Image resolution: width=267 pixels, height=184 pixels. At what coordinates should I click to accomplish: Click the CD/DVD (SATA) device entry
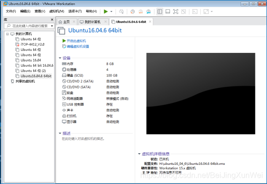[76, 87]
